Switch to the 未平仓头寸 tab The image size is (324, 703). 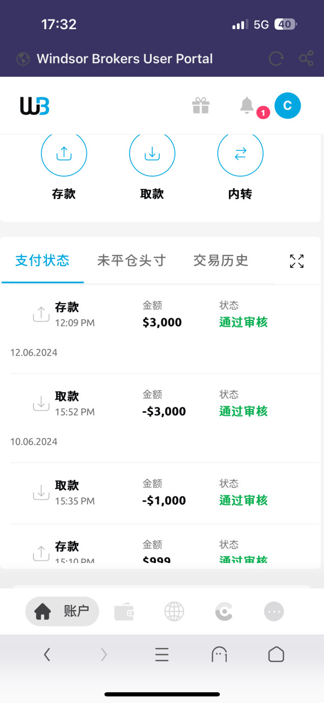131,260
